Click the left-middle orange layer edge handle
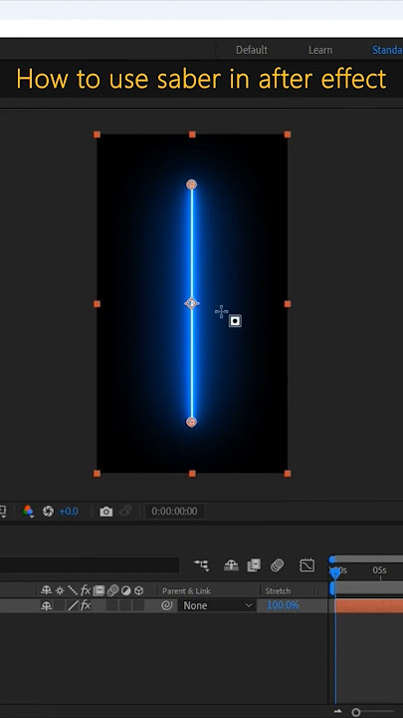Viewport: 403px width, 718px height. pyautogui.click(x=97, y=304)
